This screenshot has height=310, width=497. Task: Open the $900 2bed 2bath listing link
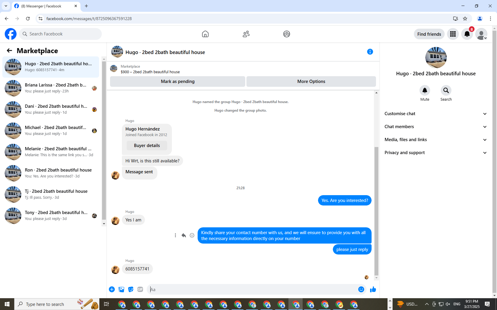pyautogui.click(x=150, y=72)
